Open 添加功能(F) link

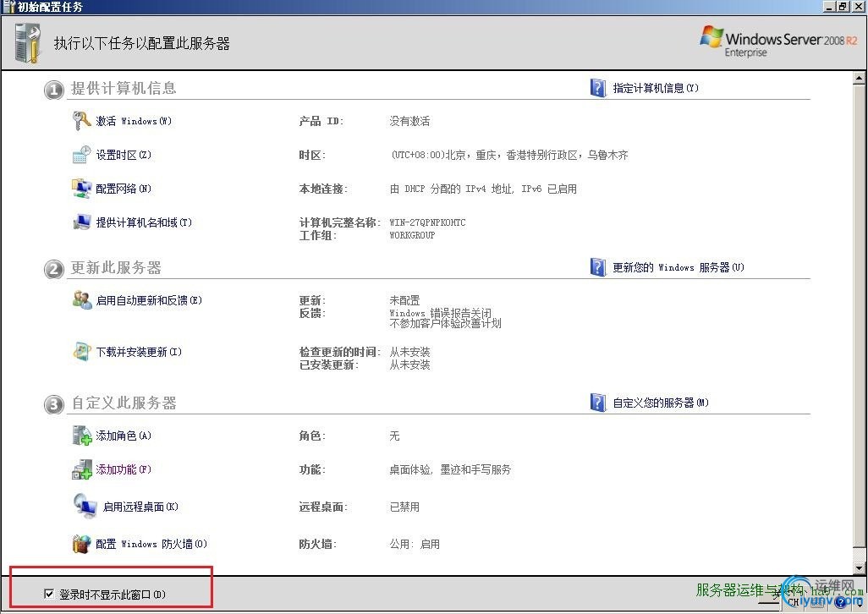[124, 469]
